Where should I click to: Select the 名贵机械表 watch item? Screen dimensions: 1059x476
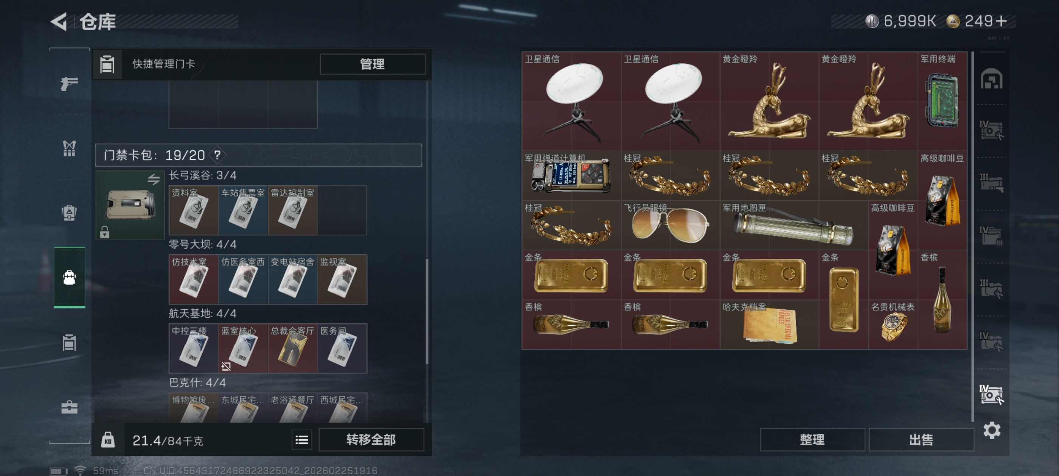point(893,325)
